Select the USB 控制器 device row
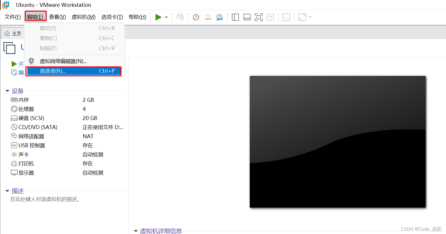The image size is (446, 234). (x=67, y=145)
